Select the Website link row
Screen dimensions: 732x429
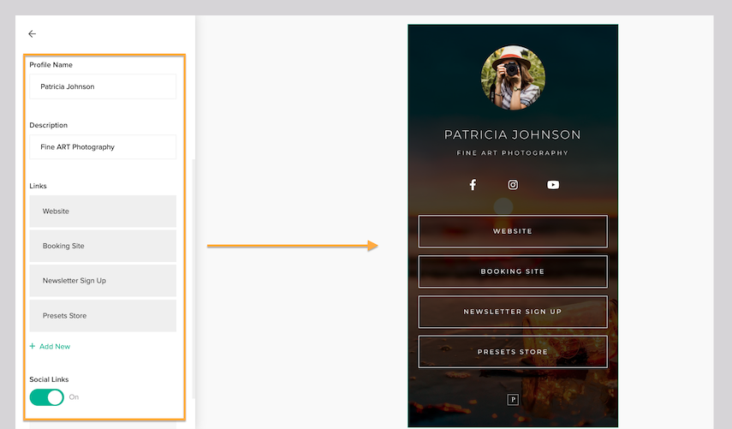(103, 212)
